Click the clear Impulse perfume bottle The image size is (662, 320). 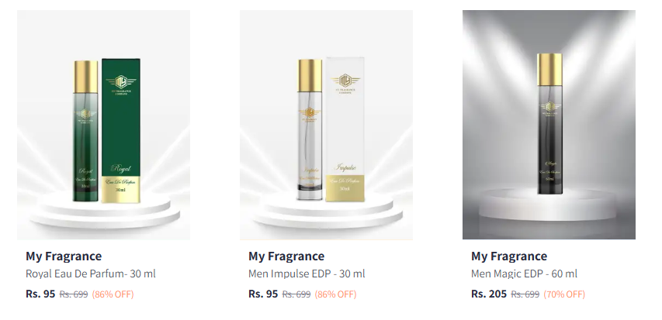click(x=310, y=129)
